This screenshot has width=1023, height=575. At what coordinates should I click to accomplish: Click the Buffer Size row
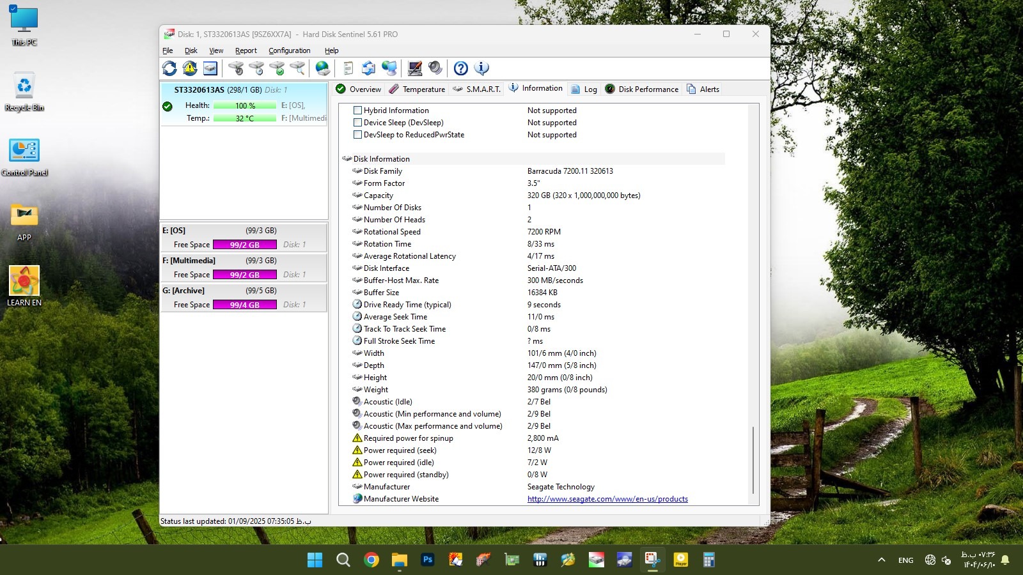(537, 293)
